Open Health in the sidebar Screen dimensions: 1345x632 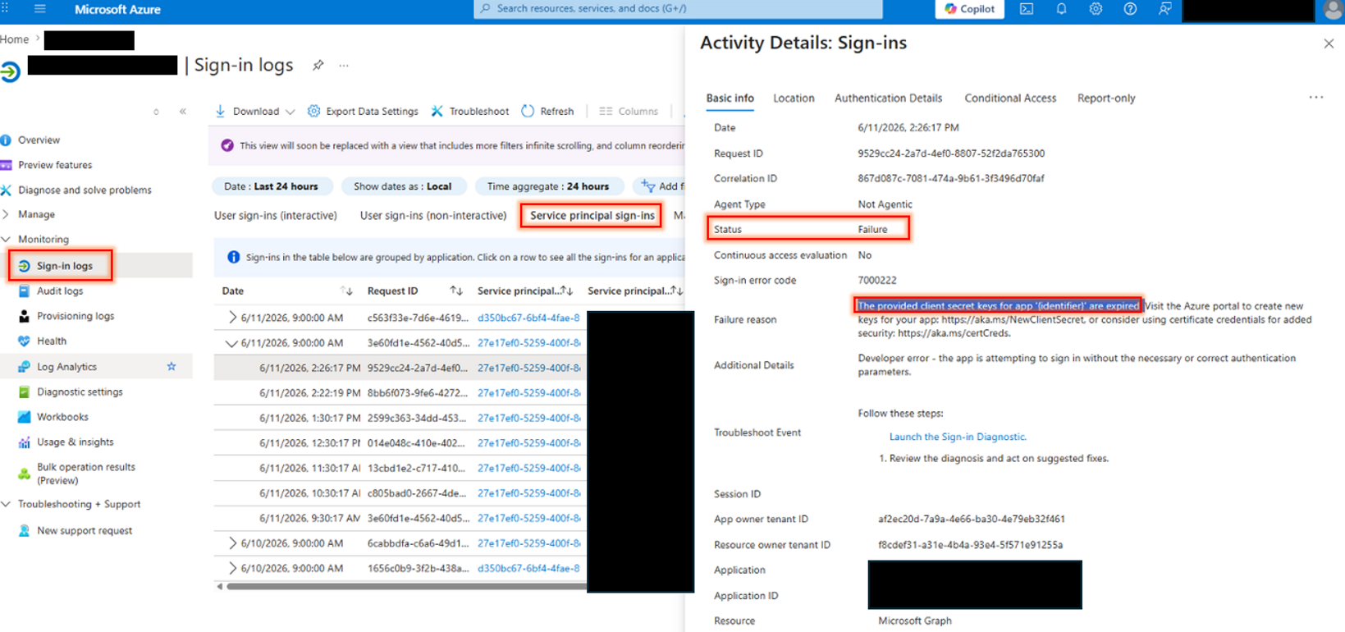(52, 341)
